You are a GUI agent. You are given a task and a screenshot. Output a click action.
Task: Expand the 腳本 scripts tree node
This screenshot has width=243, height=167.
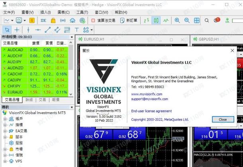[x=5, y=137]
